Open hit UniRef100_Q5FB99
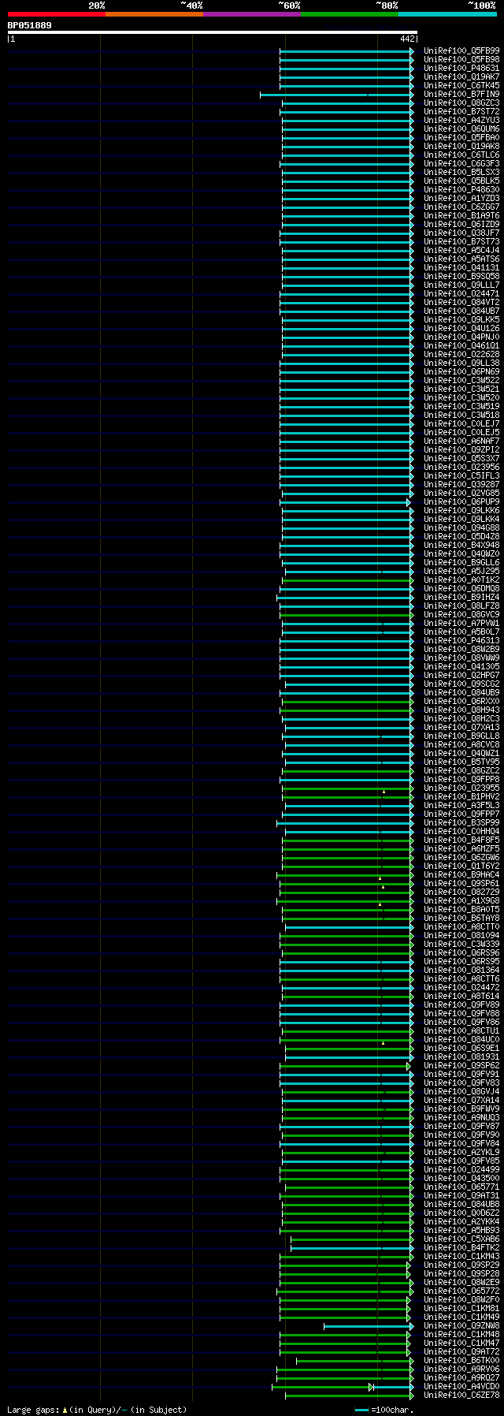The width and height of the screenshot is (504, 1416). click(461, 50)
